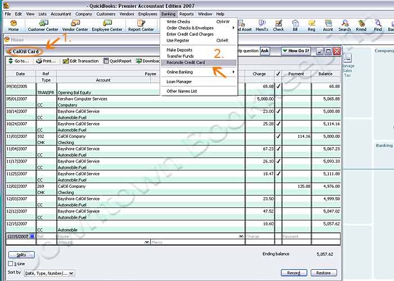This screenshot has width=394, height=281.
Task: Open QuickReport for the register
Action: pyautogui.click(x=118, y=61)
